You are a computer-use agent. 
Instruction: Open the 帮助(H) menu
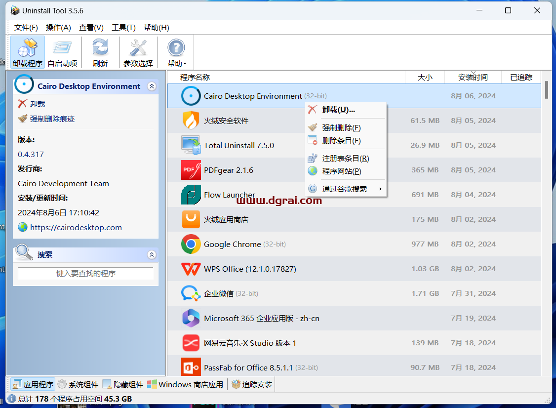(157, 27)
